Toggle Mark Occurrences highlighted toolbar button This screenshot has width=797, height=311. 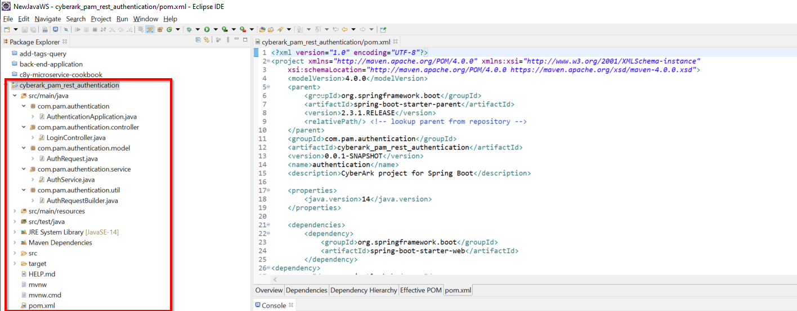point(150,29)
